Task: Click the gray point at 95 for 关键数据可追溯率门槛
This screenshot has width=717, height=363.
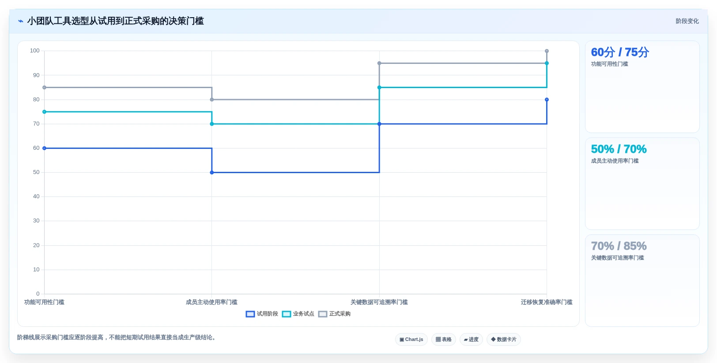Action: (379, 63)
